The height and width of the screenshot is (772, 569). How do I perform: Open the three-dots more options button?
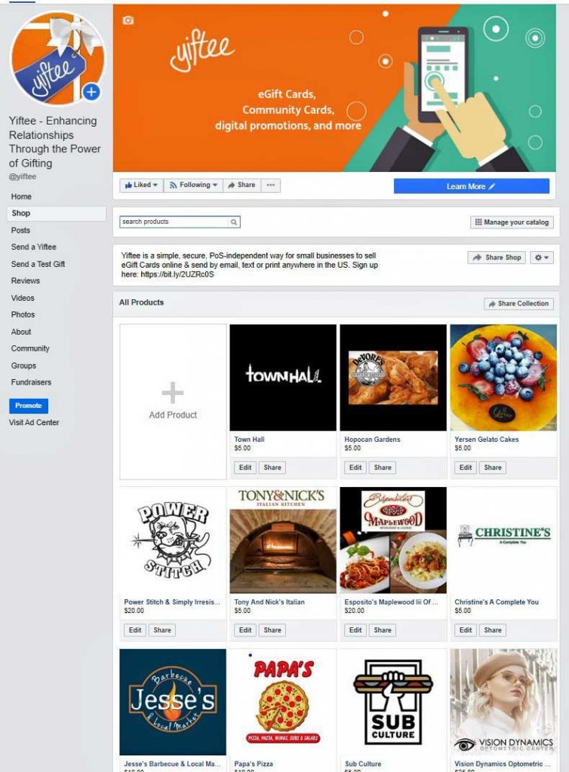tap(270, 185)
